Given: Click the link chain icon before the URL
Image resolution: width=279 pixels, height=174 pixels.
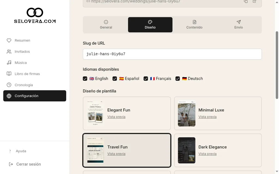Looking at the screenshot, I should coord(88,1).
